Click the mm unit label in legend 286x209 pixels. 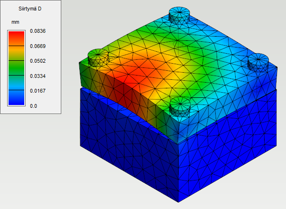(x=15, y=22)
